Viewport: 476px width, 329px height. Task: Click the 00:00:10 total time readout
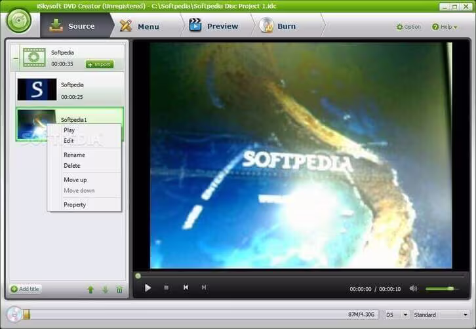[x=390, y=289]
